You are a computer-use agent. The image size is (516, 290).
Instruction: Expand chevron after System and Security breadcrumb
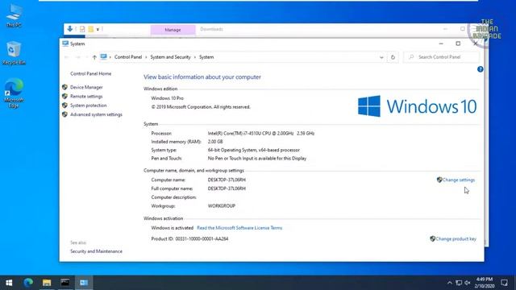[195, 57]
